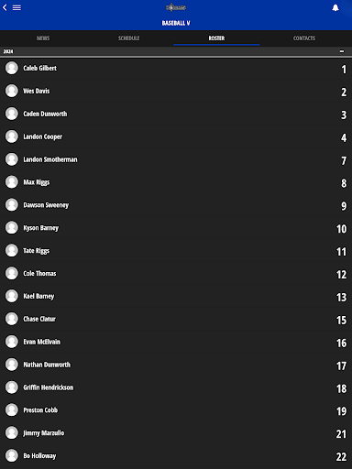The image size is (352, 469).
Task: Open Landon Smotherman's player entry
Action: (176, 159)
